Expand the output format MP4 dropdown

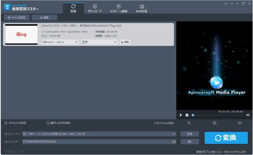[x=99, y=134]
